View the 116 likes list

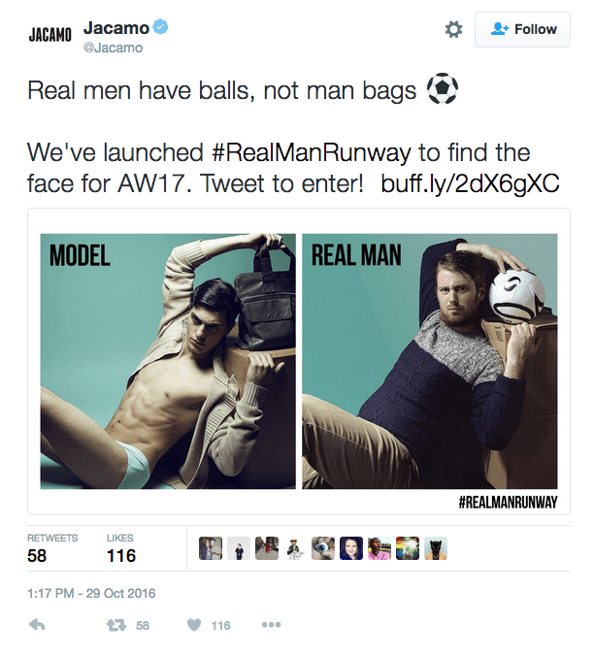(121, 549)
